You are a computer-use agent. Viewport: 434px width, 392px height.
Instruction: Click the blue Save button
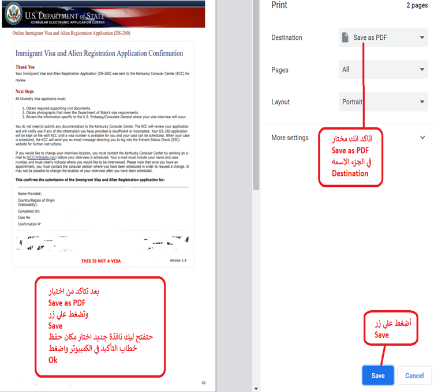(x=377, y=375)
